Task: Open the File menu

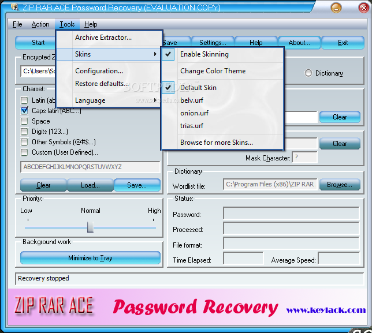Action: coord(17,24)
